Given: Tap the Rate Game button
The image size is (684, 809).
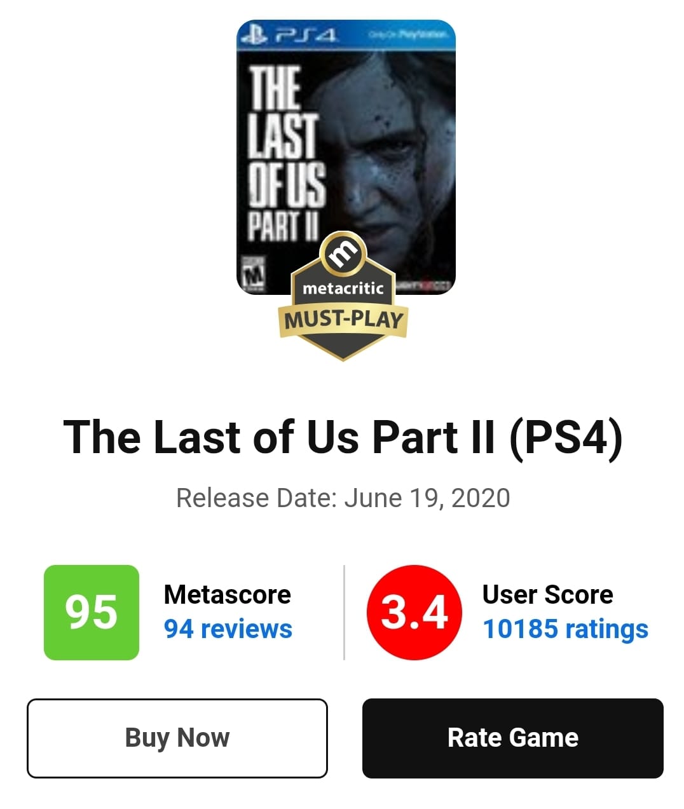Looking at the screenshot, I should (x=513, y=738).
